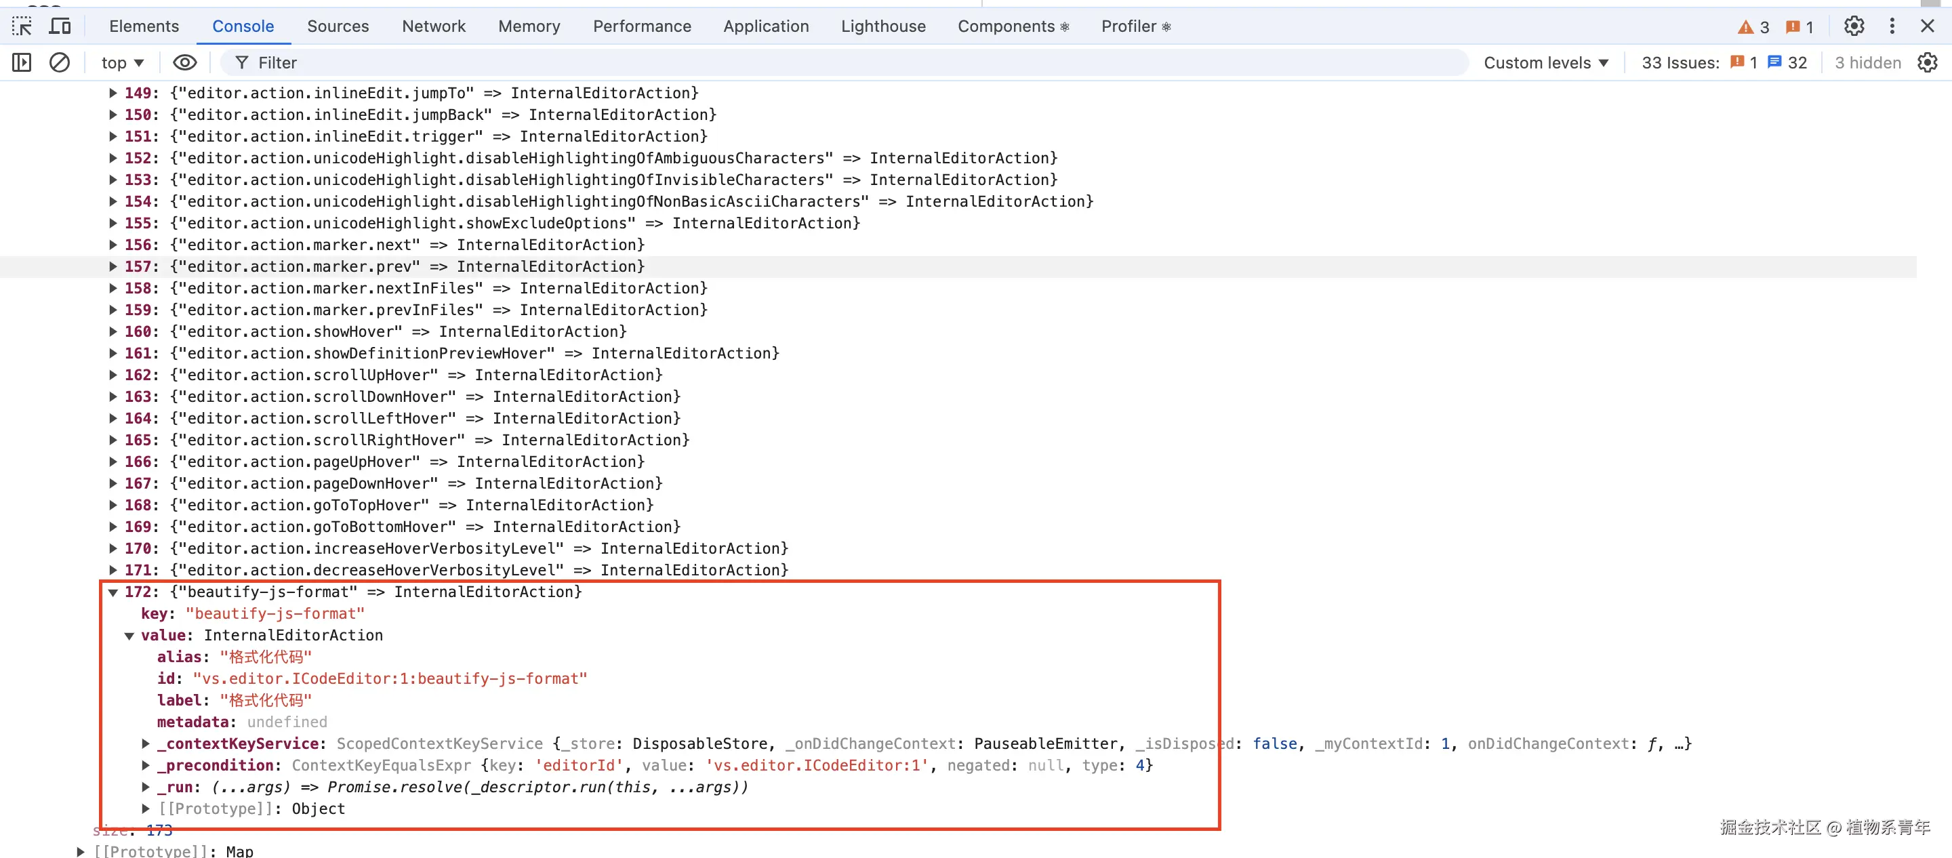Expand entry 157 editor.action.marker.prev
The height and width of the screenshot is (858, 1952).
point(113,267)
